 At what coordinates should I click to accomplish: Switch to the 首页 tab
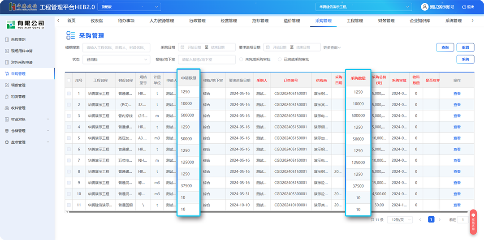(71, 21)
